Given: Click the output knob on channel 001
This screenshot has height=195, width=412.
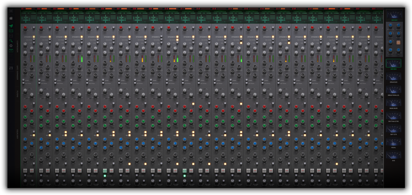Looking at the screenshot, I should [25, 181].
